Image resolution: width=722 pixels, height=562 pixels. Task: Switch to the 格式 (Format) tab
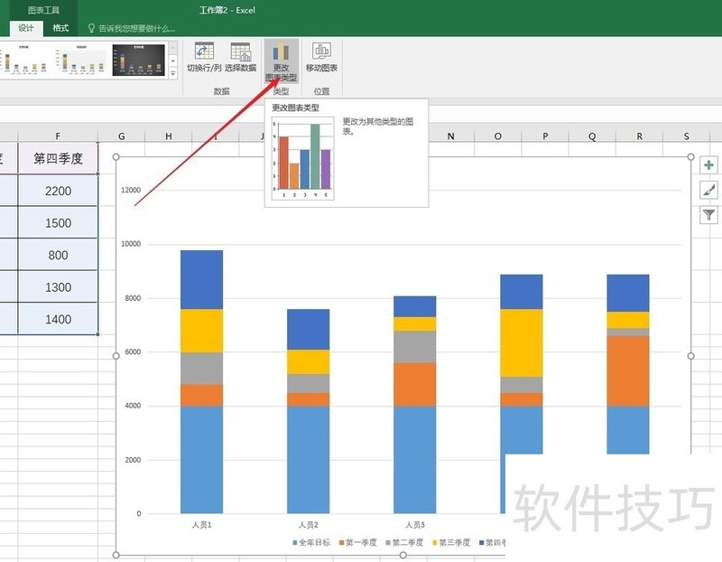coord(60,28)
